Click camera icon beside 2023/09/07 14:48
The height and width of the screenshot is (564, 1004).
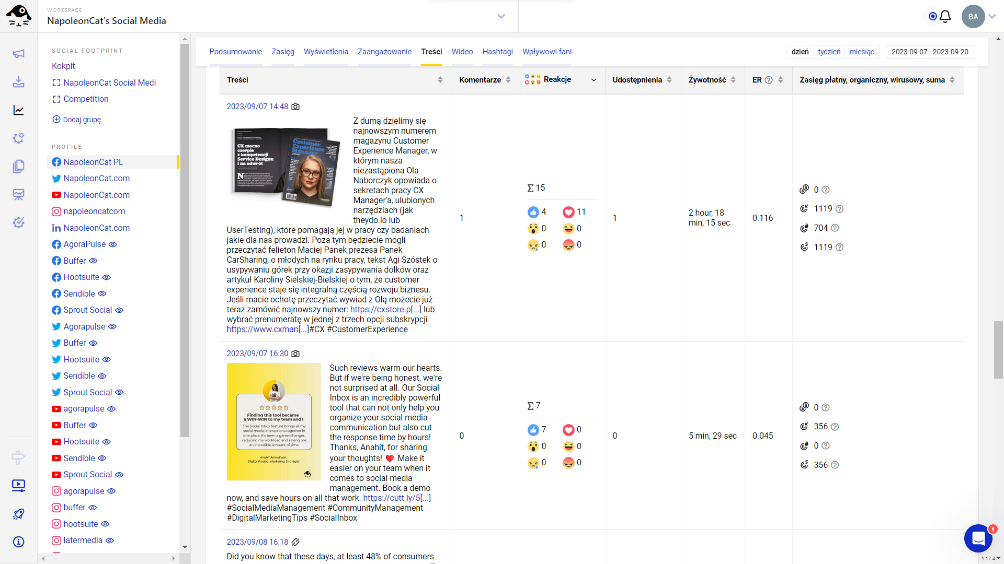pyautogui.click(x=295, y=107)
